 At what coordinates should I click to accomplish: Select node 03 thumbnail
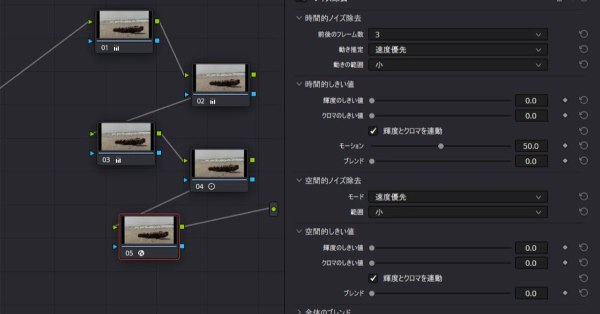click(x=127, y=137)
